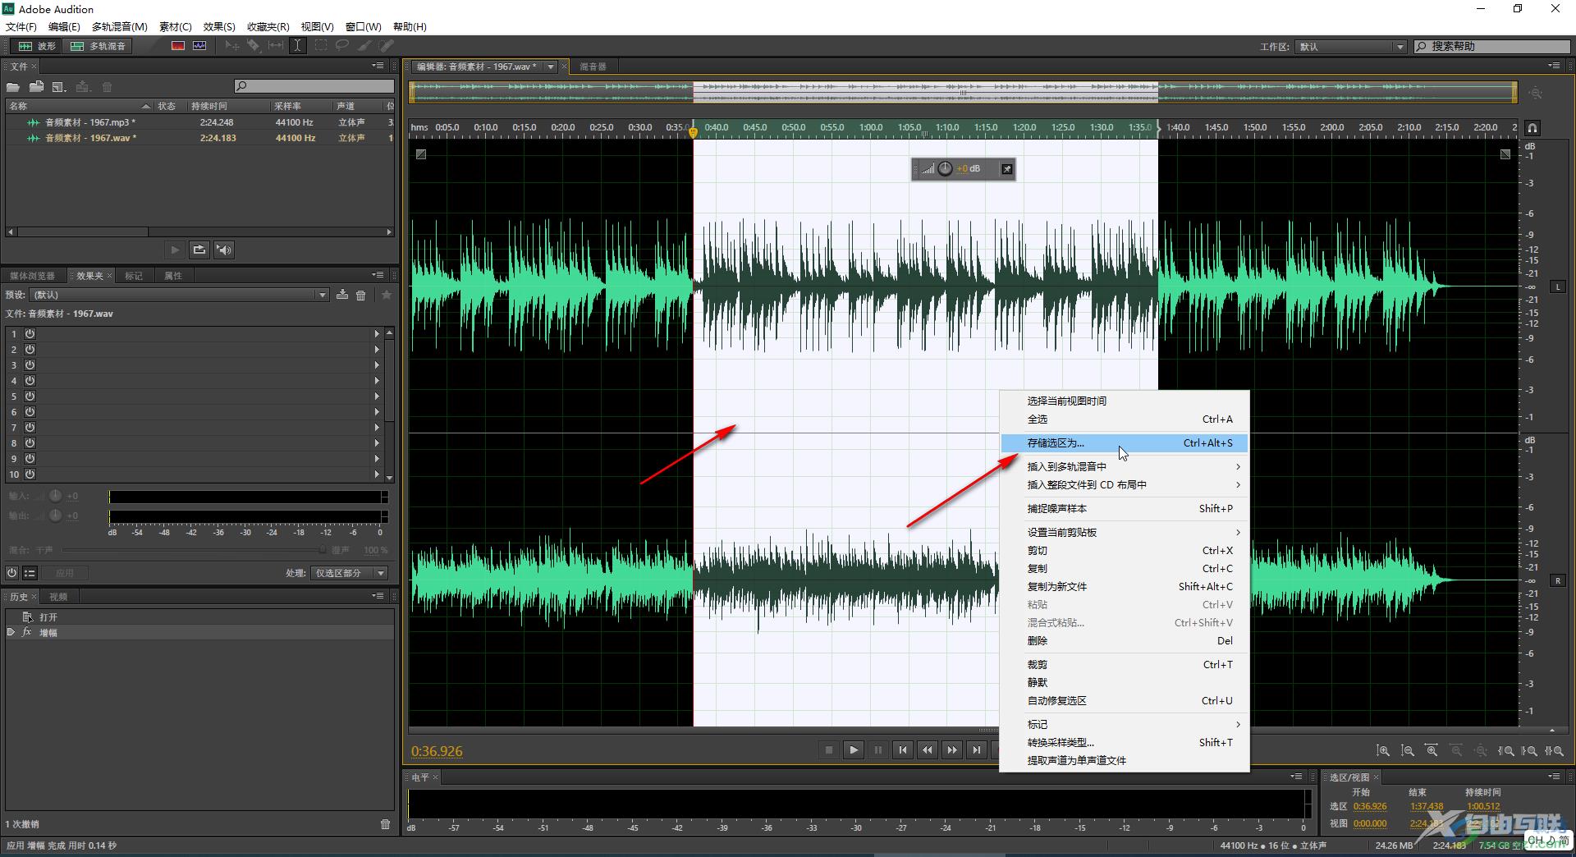Switch to Waveform (波形) view
Viewport: 1576px width, 857px height.
[36, 46]
